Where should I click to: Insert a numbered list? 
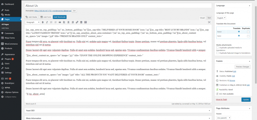coord(55,22)
